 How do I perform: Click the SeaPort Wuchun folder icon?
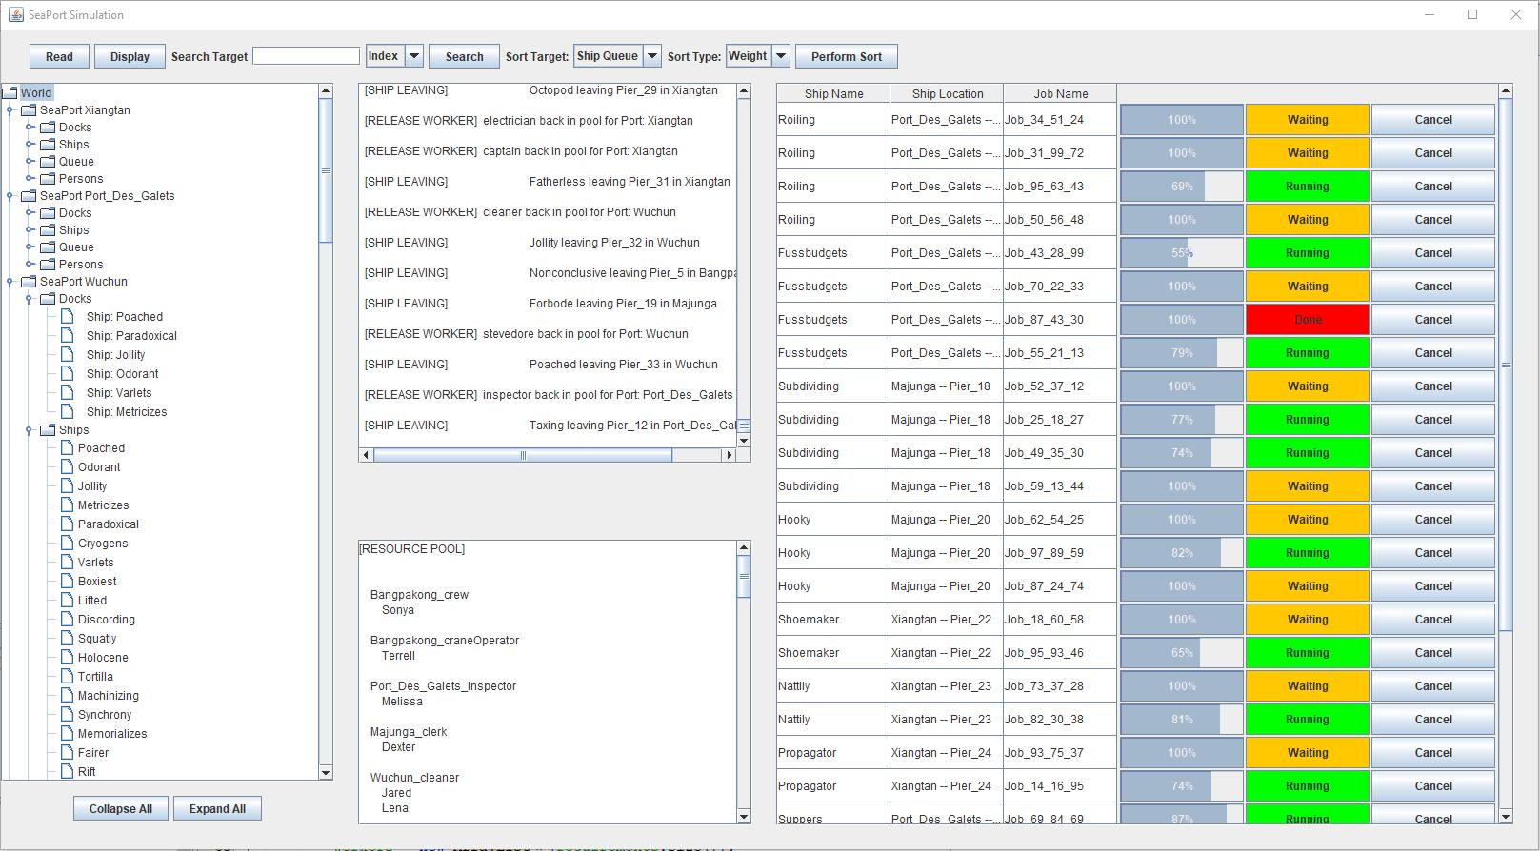coord(29,282)
